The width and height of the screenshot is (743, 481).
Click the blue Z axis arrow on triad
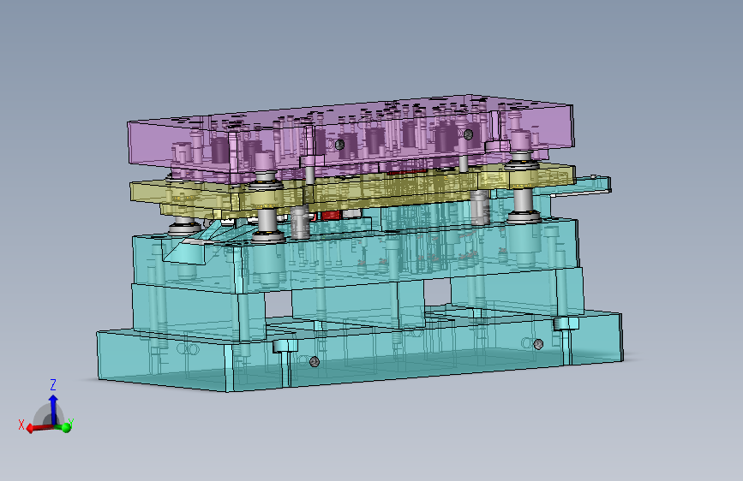[x=53, y=409]
